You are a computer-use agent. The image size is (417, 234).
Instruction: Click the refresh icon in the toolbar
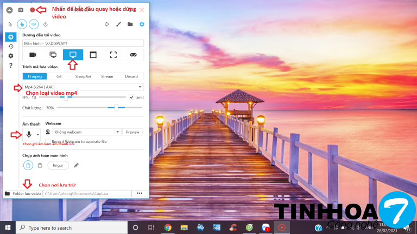click(x=106, y=24)
